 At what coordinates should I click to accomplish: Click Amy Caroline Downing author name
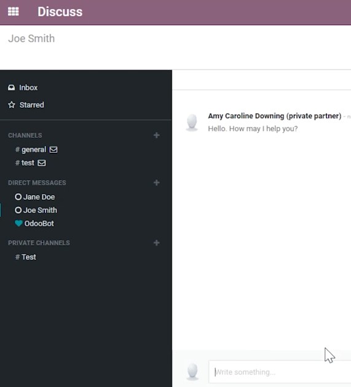click(275, 116)
